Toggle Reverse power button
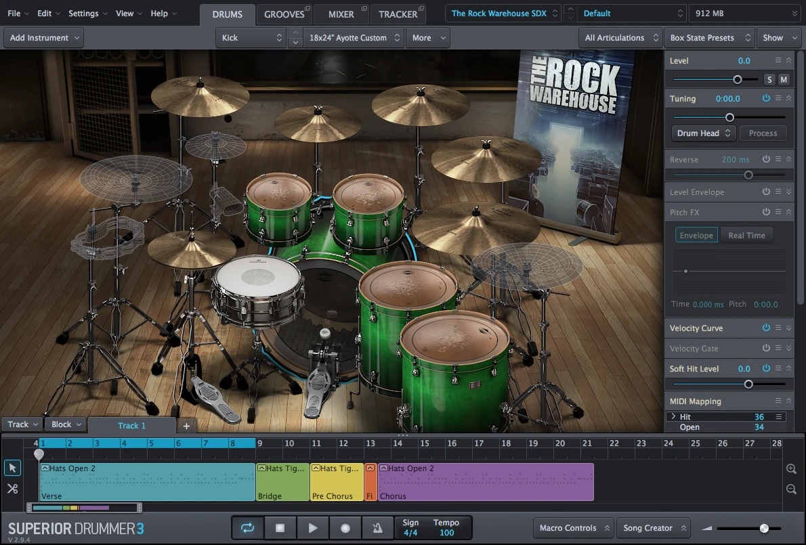Viewport: 806px width, 545px height. pyautogui.click(x=766, y=159)
